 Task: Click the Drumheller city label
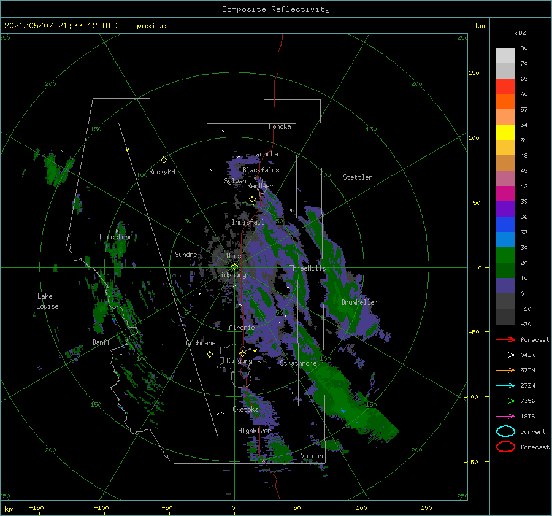pos(359,302)
